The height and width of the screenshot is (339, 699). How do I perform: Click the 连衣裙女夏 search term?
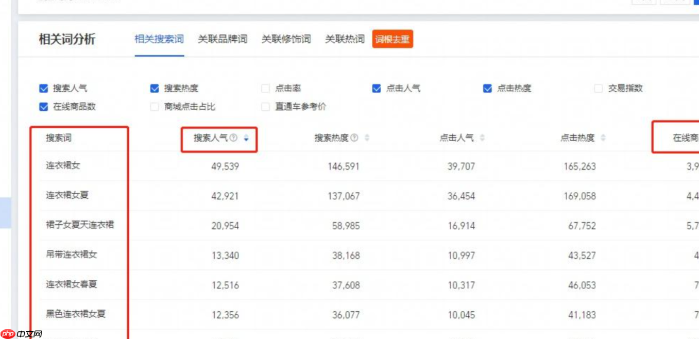pyautogui.click(x=67, y=195)
